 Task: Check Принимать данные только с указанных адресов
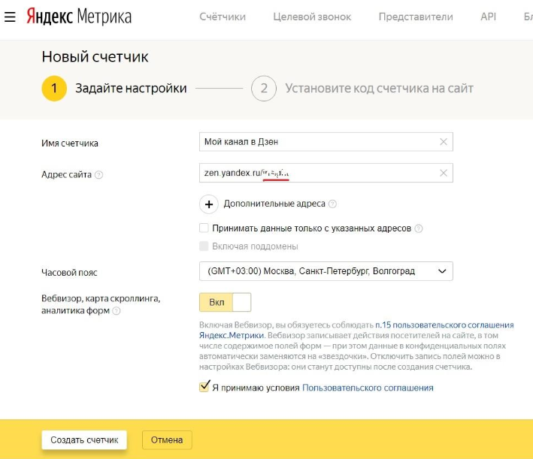tap(204, 228)
